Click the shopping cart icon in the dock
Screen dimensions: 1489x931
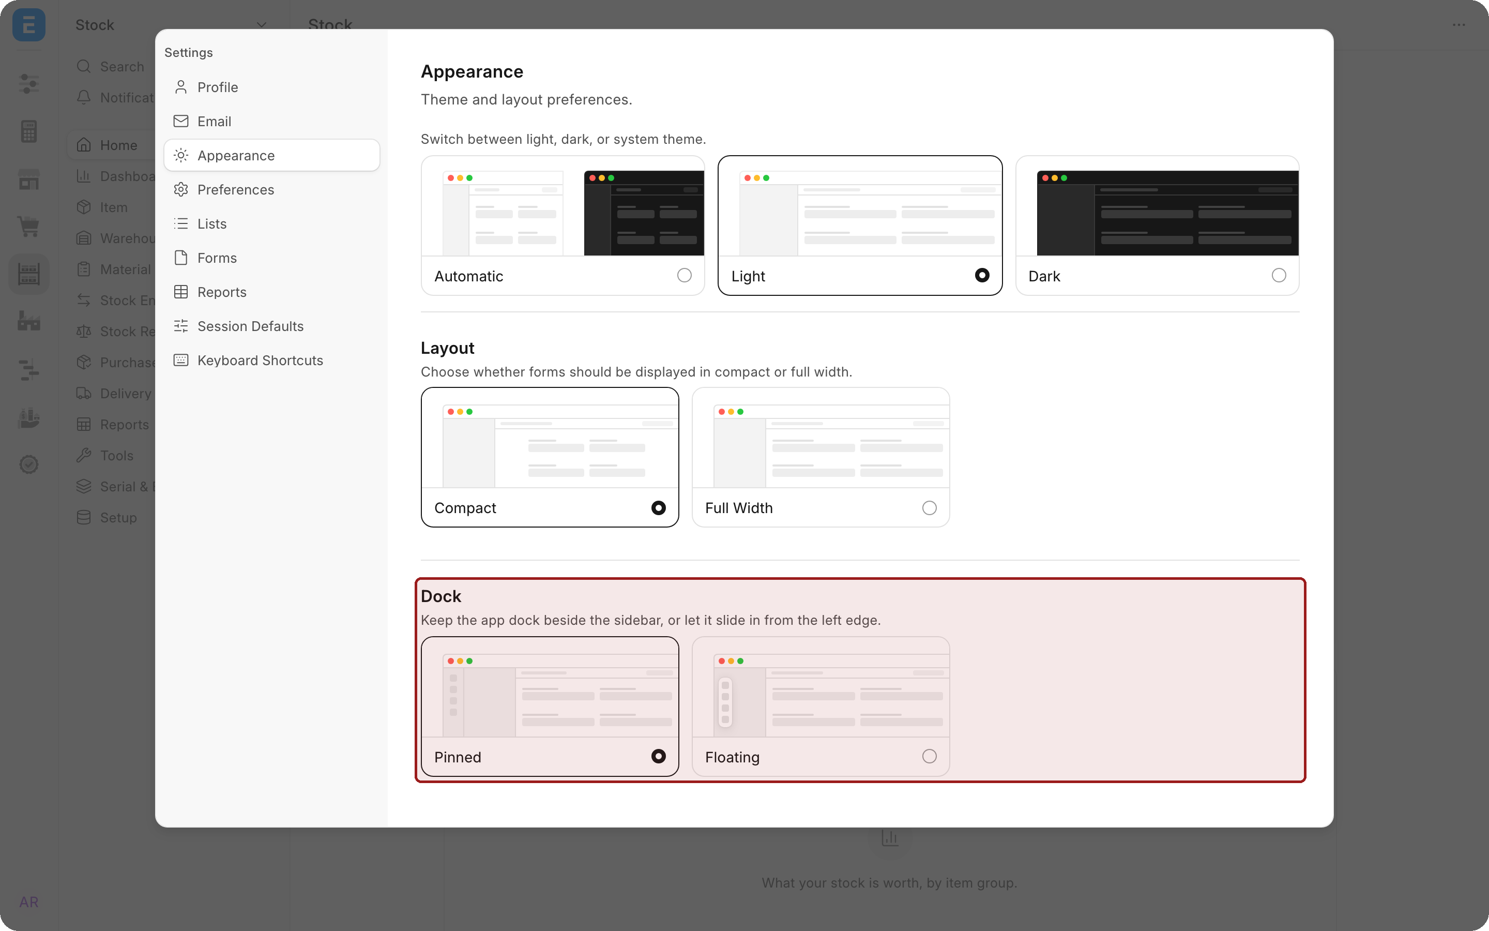29,226
